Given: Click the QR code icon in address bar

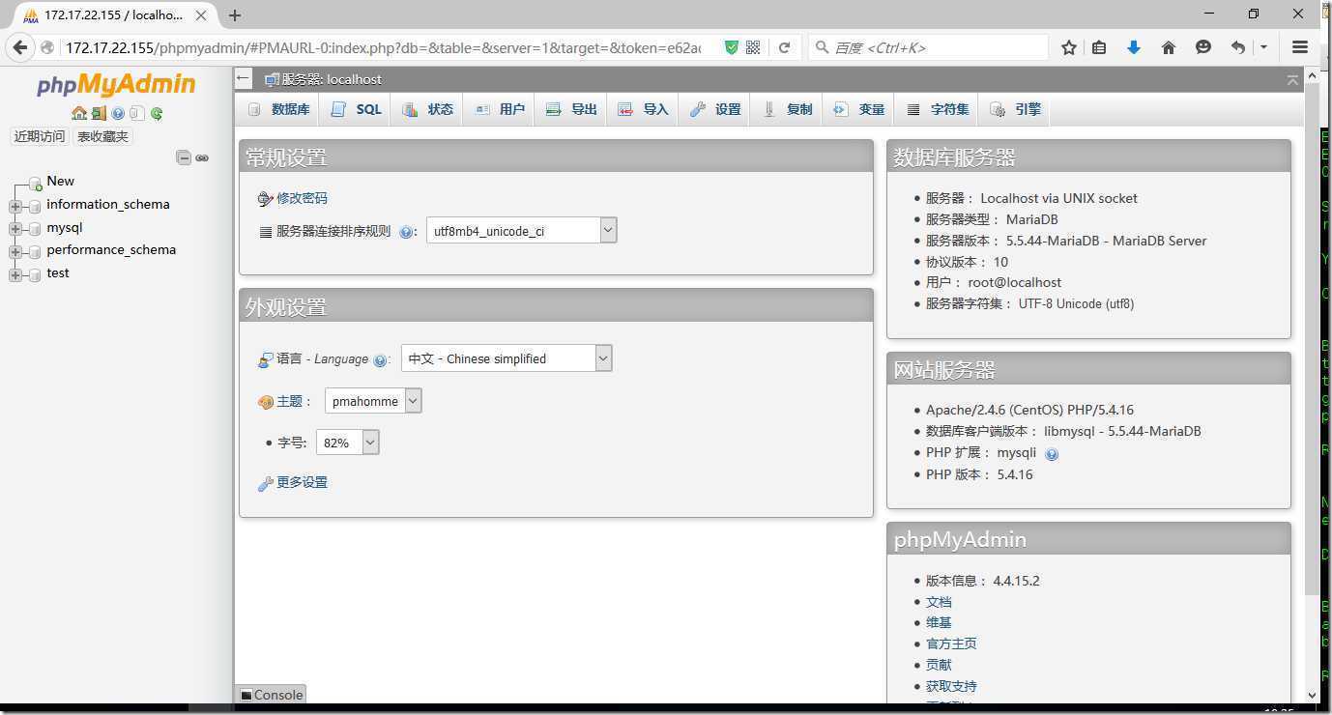Looking at the screenshot, I should [753, 47].
